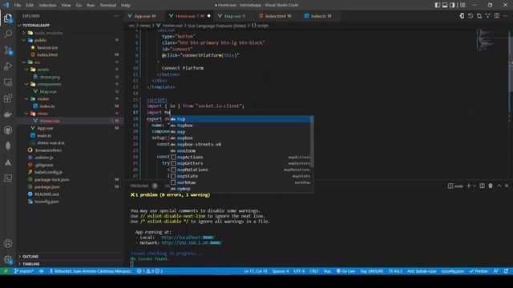Click the Prettier status bar item
The height and width of the screenshot is (288, 513).
pyautogui.click(x=479, y=271)
